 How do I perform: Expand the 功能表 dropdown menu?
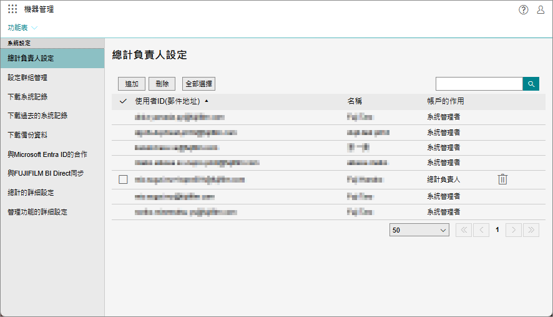tap(22, 28)
